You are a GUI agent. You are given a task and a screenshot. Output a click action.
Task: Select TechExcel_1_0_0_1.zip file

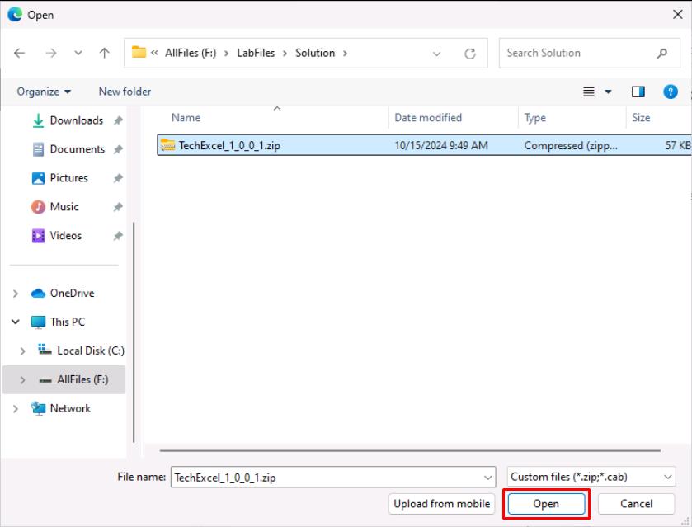coord(228,145)
